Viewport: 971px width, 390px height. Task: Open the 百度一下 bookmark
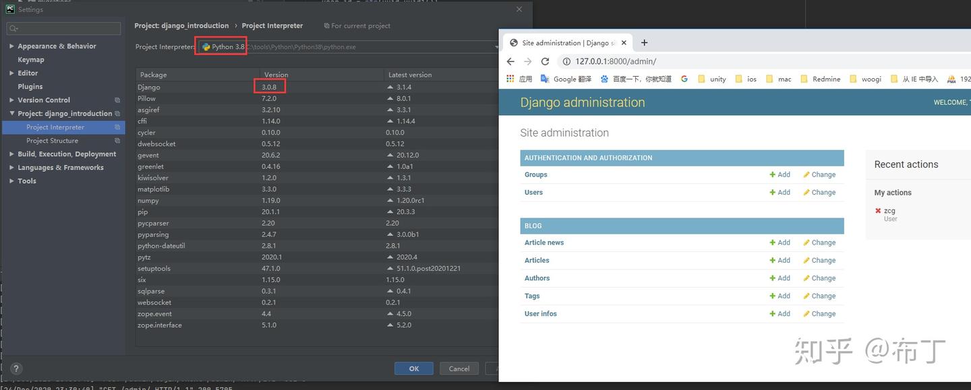click(636, 79)
